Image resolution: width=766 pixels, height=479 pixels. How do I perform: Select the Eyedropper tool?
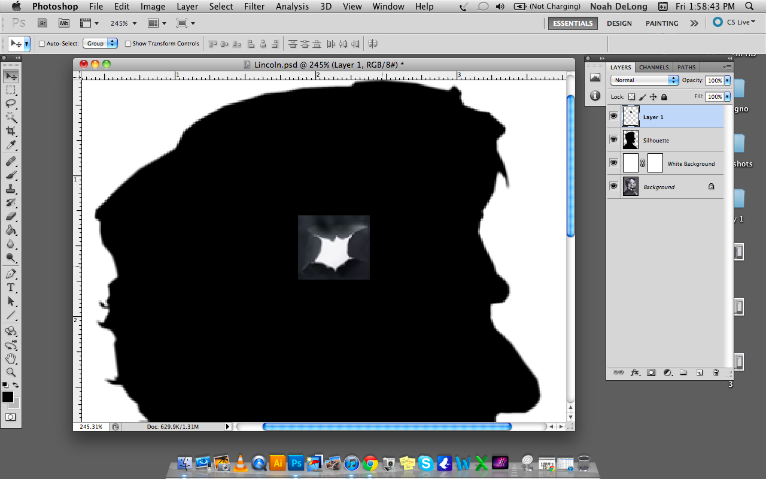coord(11,145)
